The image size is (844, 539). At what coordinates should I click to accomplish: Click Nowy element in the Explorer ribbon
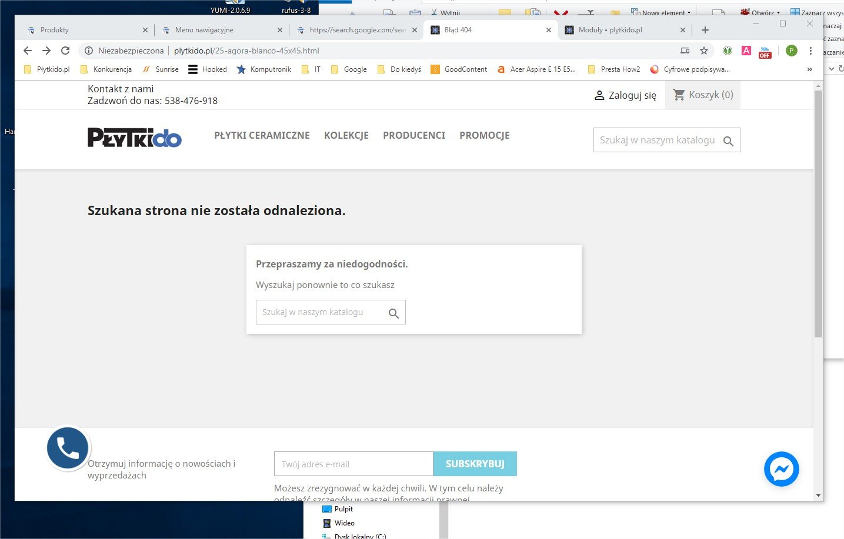coord(660,12)
